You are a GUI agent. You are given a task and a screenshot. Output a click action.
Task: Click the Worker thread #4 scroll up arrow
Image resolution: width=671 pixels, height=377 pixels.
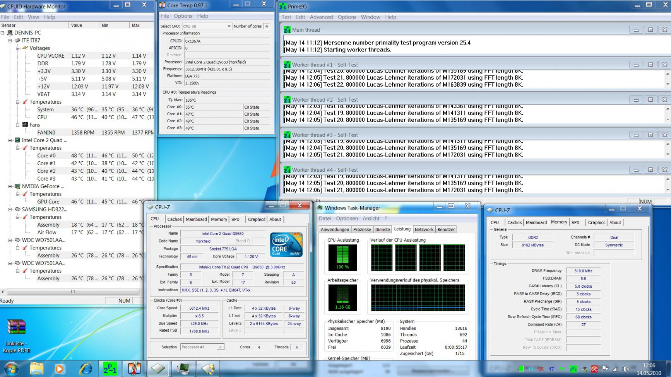(668, 179)
